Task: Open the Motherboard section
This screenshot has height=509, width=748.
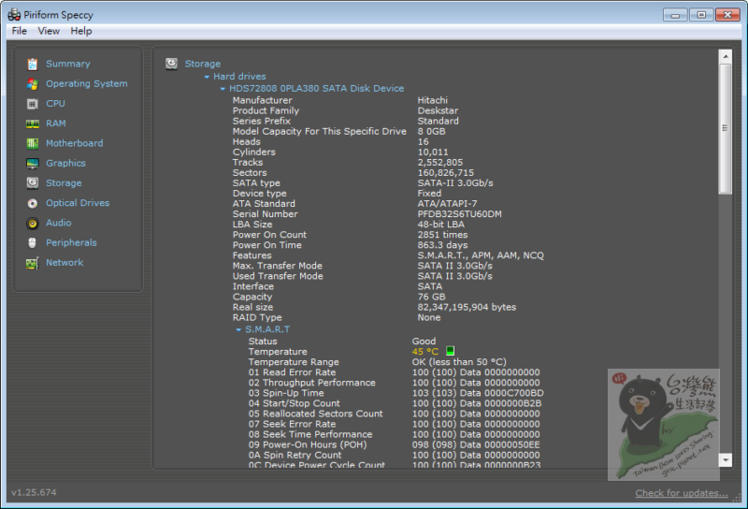Action: [x=75, y=143]
